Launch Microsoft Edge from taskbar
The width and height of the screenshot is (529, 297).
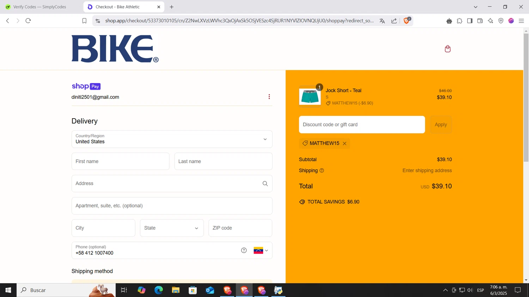click(x=159, y=290)
